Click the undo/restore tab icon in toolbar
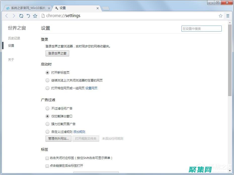The height and width of the screenshot is (175, 234). [x=28, y=16]
